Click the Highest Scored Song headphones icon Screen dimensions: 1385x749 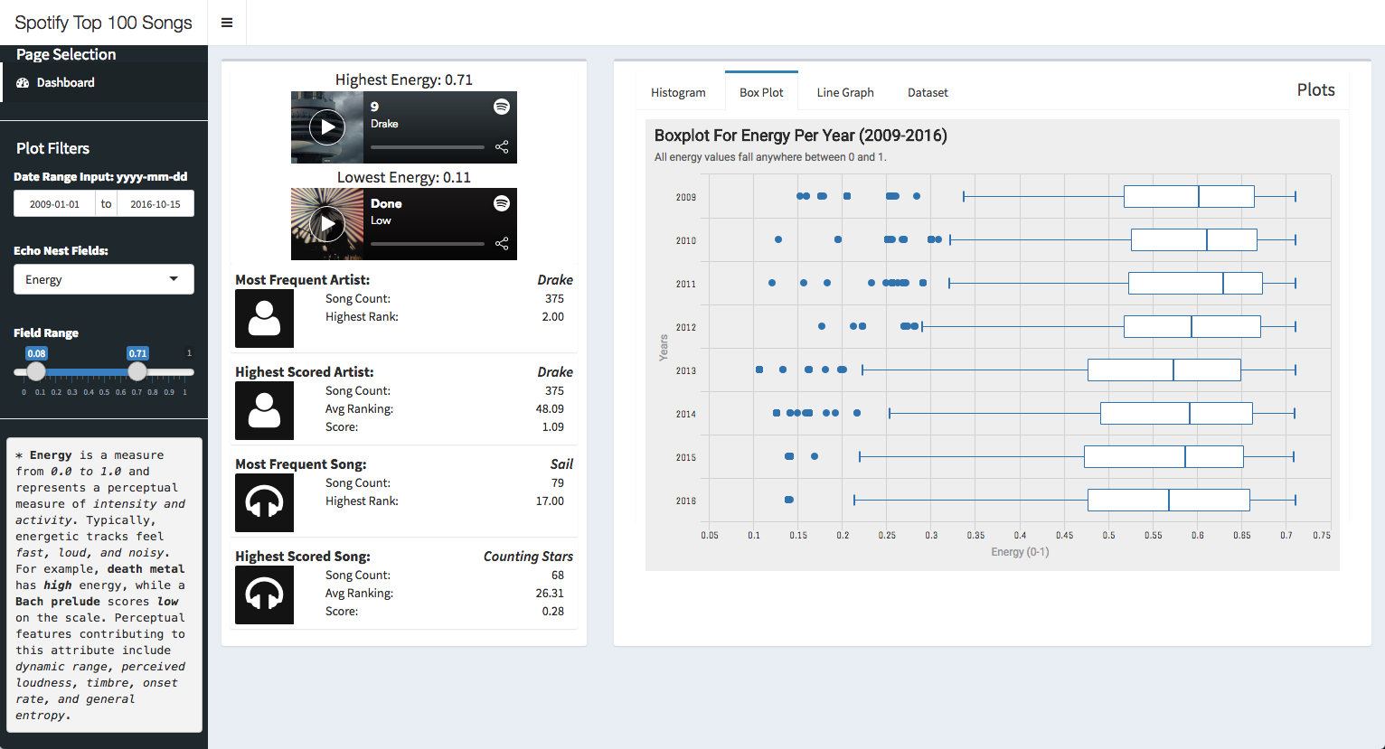coord(264,595)
